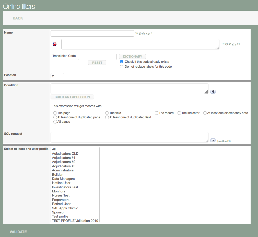Image resolution: width=258 pixels, height=237 pixels.
Task: Open the expand window icon next to SQL request
Action: (213, 140)
